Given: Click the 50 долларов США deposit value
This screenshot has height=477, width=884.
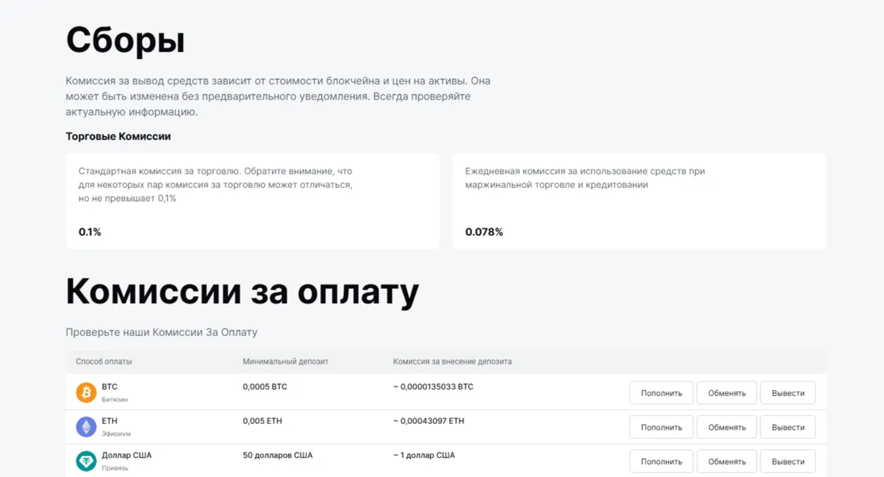Looking at the screenshot, I should coord(277,455).
